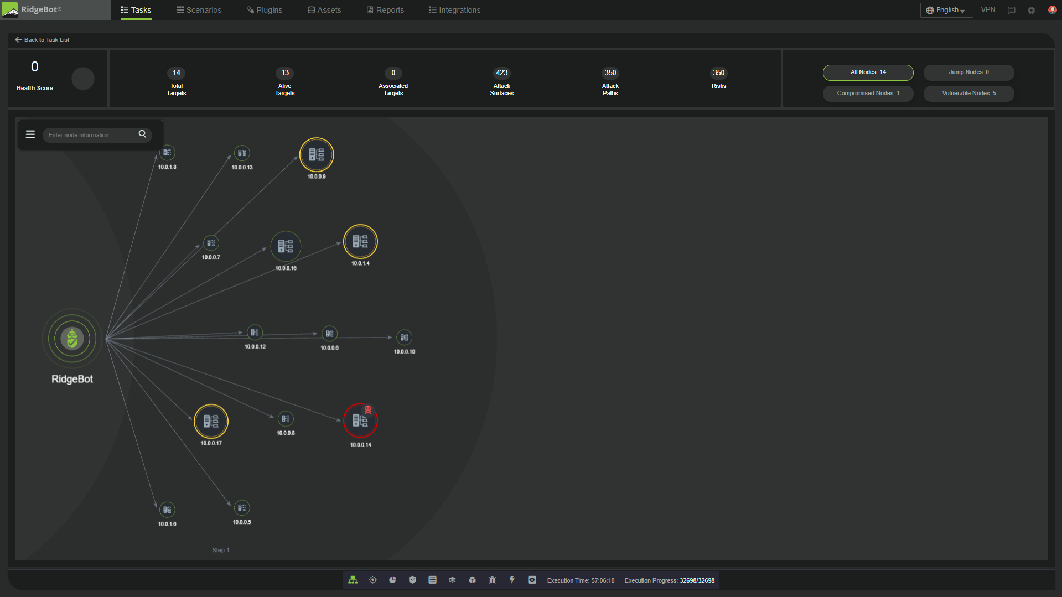Click the eye snapshot icon in bottom toolbar
1062x597 pixels.
point(532,580)
